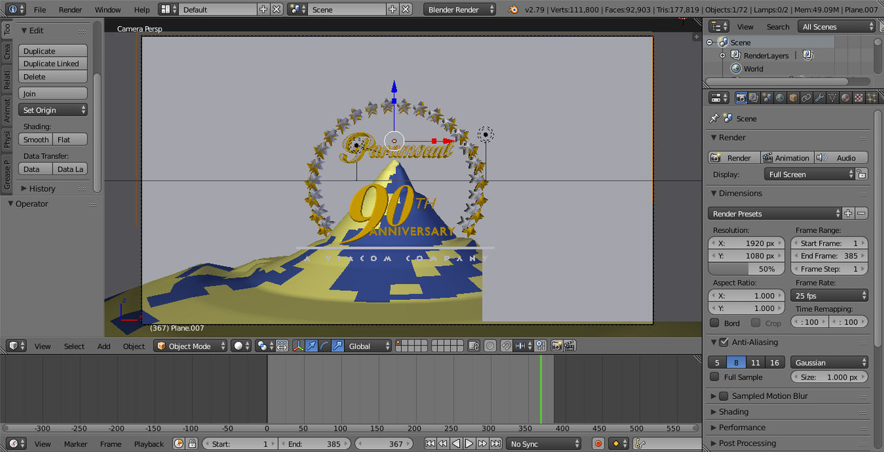Disable the Anti-Aliasing checkbox

tap(724, 342)
